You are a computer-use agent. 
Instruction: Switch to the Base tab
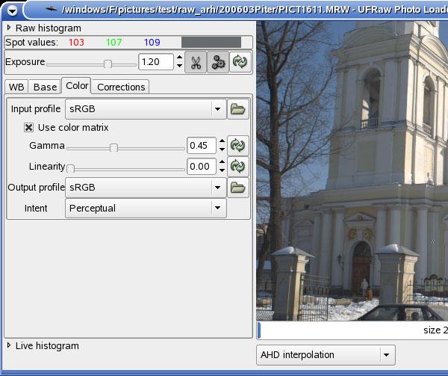tap(45, 87)
